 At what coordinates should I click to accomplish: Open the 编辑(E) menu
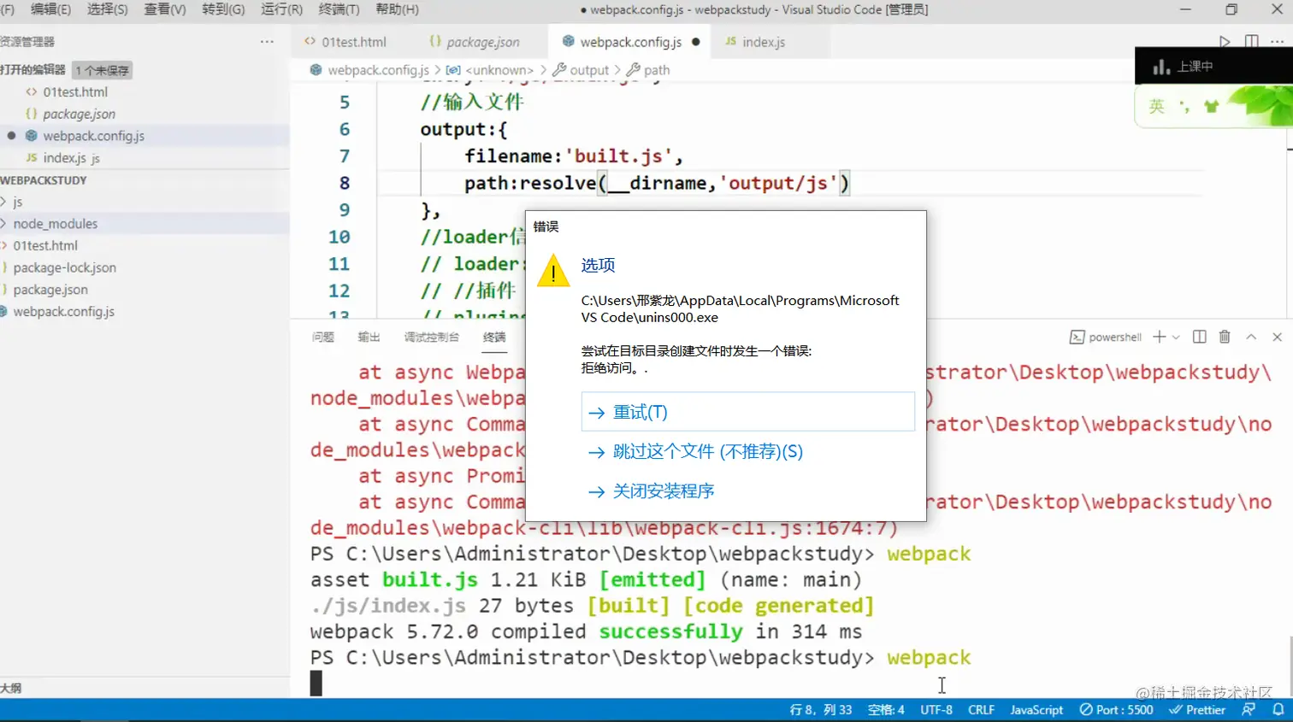pyautogui.click(x=50, y=9)
